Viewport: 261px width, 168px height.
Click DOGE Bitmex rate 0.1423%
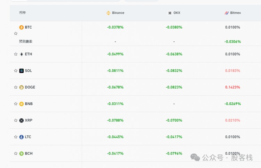[232, 87]
